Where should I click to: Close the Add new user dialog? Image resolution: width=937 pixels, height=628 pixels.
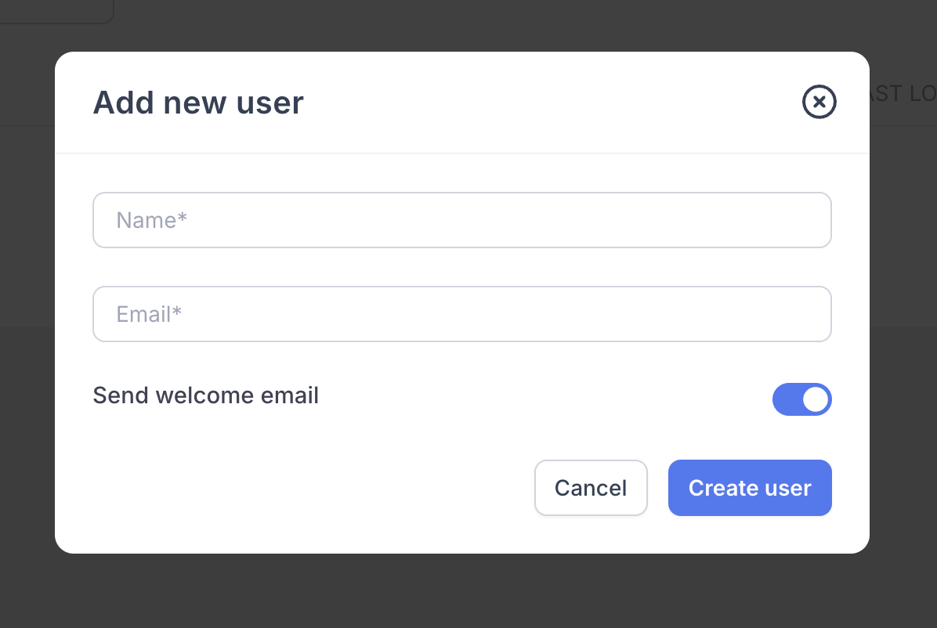819,102
